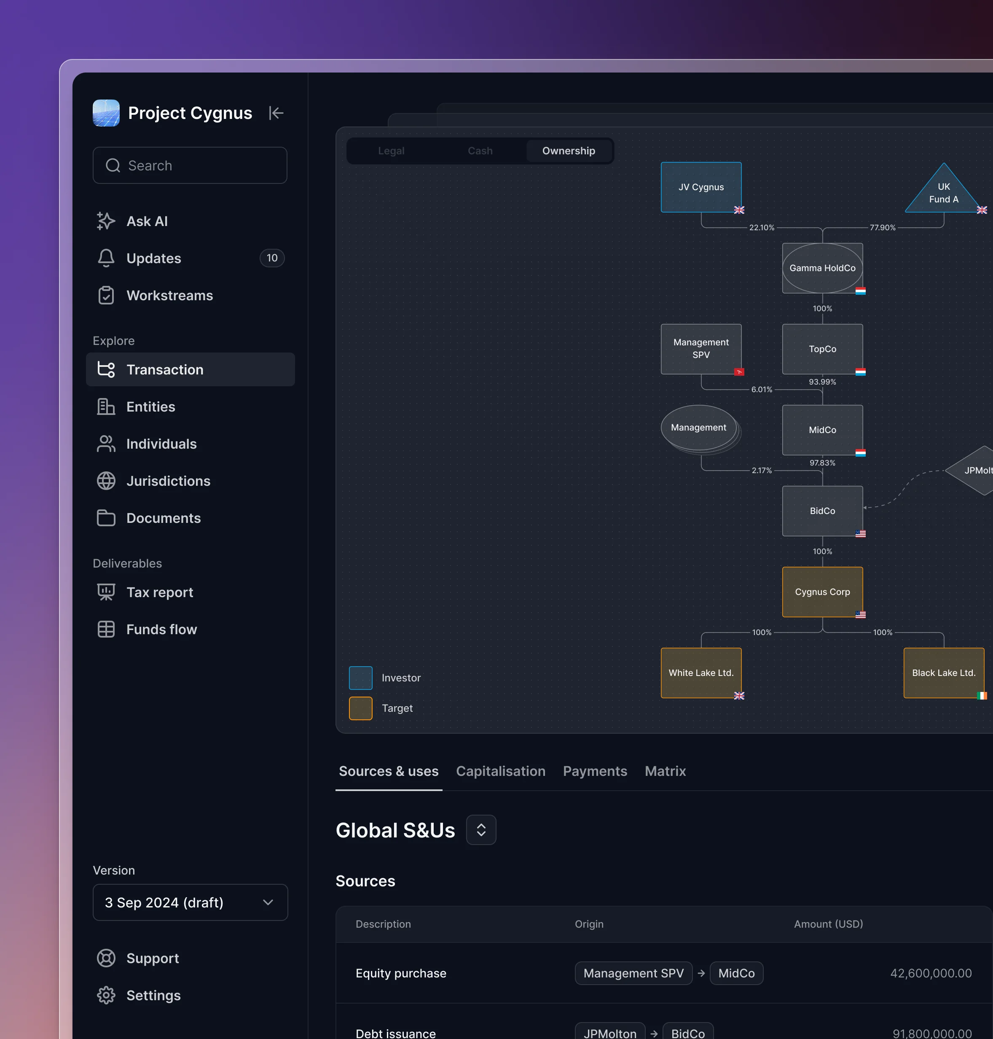The height and width of the screenshot is (1039, 993).
Task: Click the Target legend color swatch
Action: (360, 708)
